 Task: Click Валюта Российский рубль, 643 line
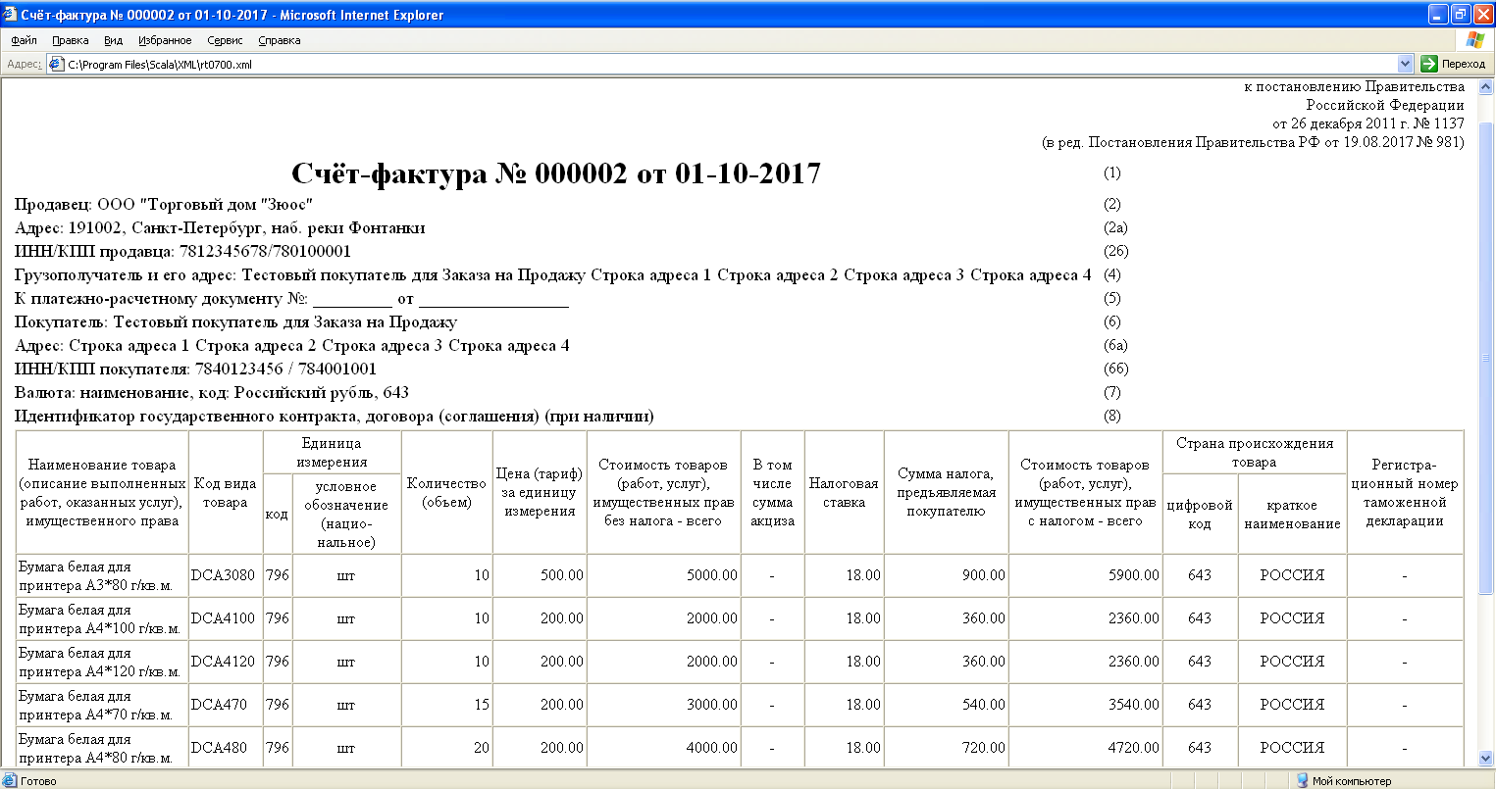(x=211, y=392)
